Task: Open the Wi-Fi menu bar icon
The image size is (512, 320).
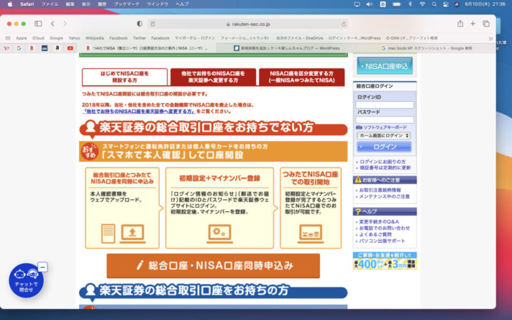Action: [x=422, y=4]
